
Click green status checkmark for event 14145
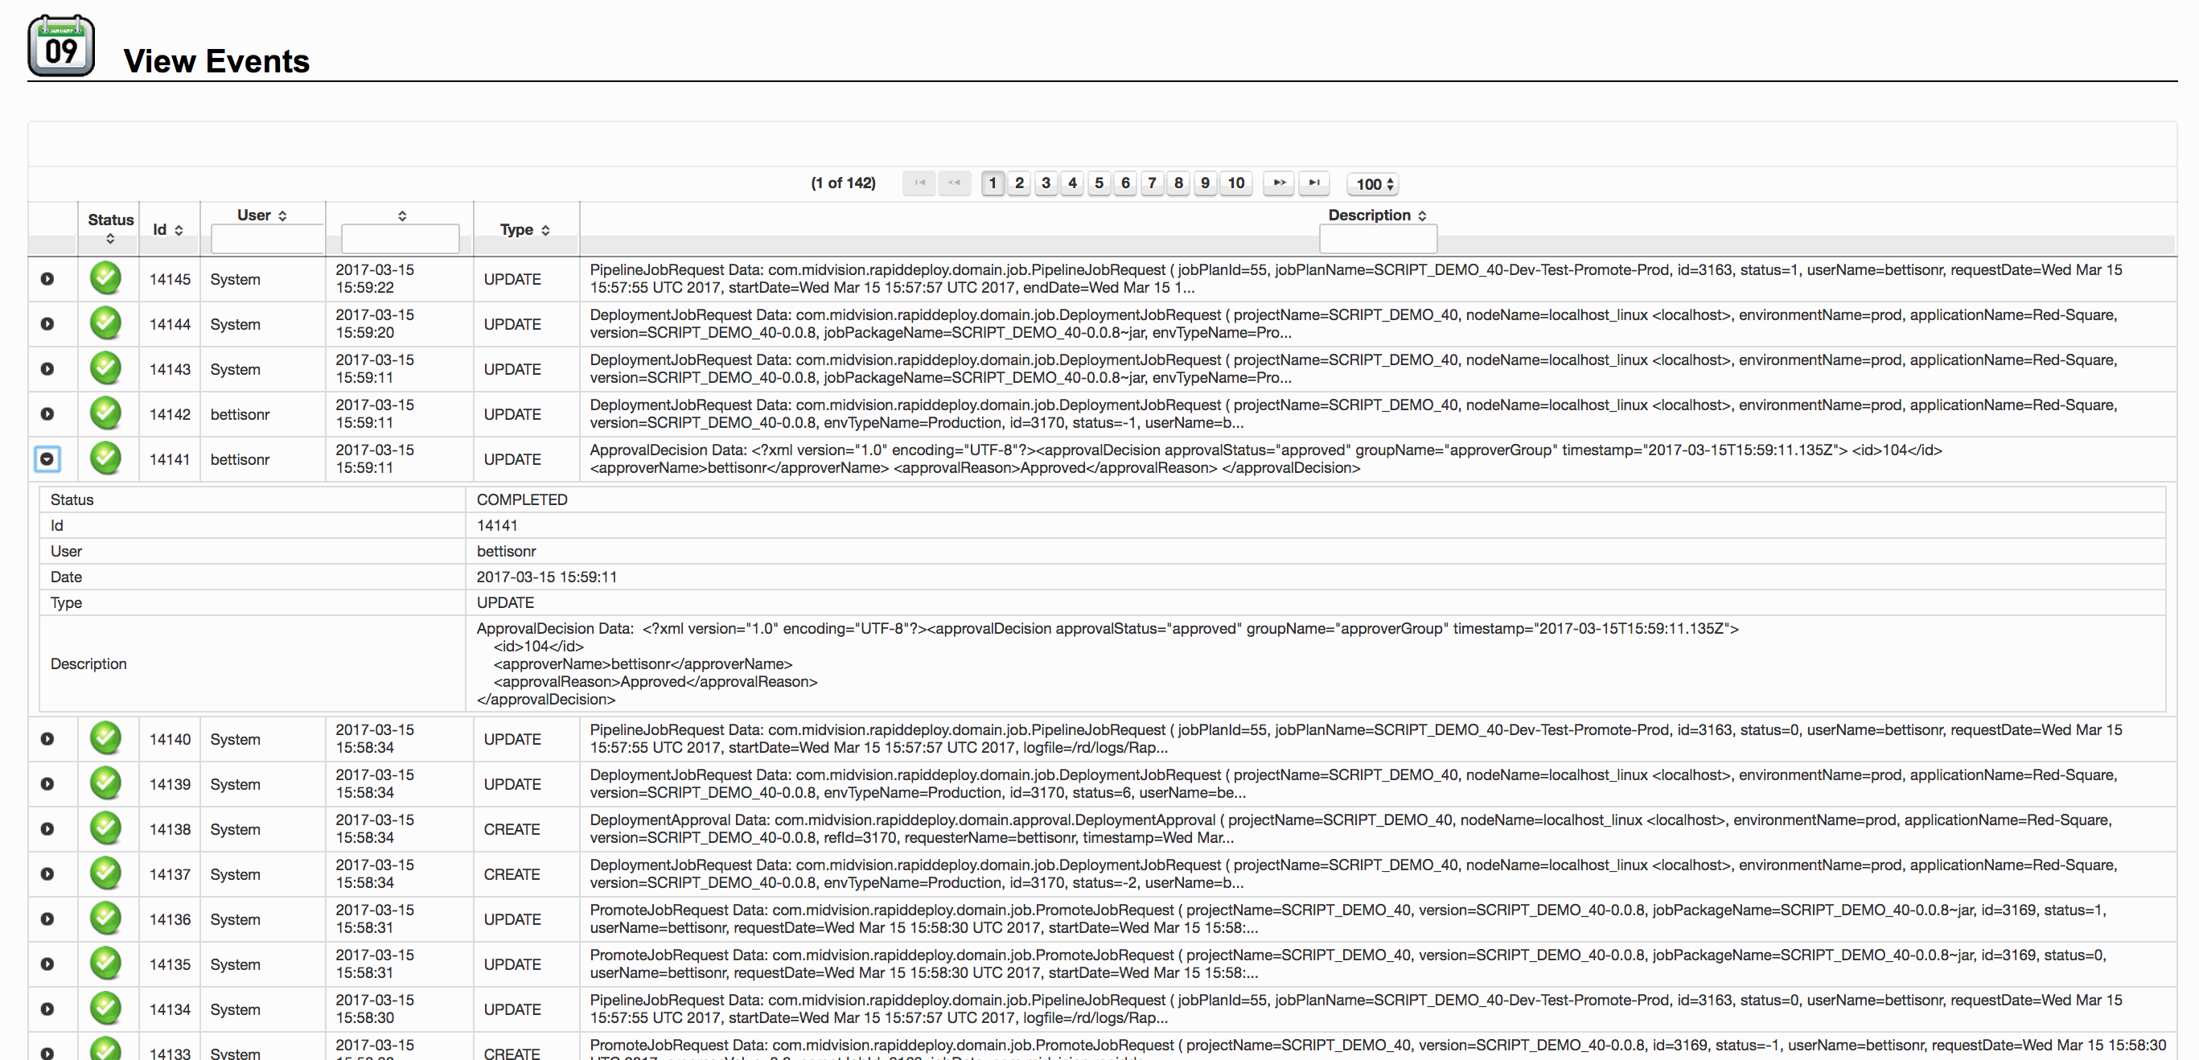105,278
